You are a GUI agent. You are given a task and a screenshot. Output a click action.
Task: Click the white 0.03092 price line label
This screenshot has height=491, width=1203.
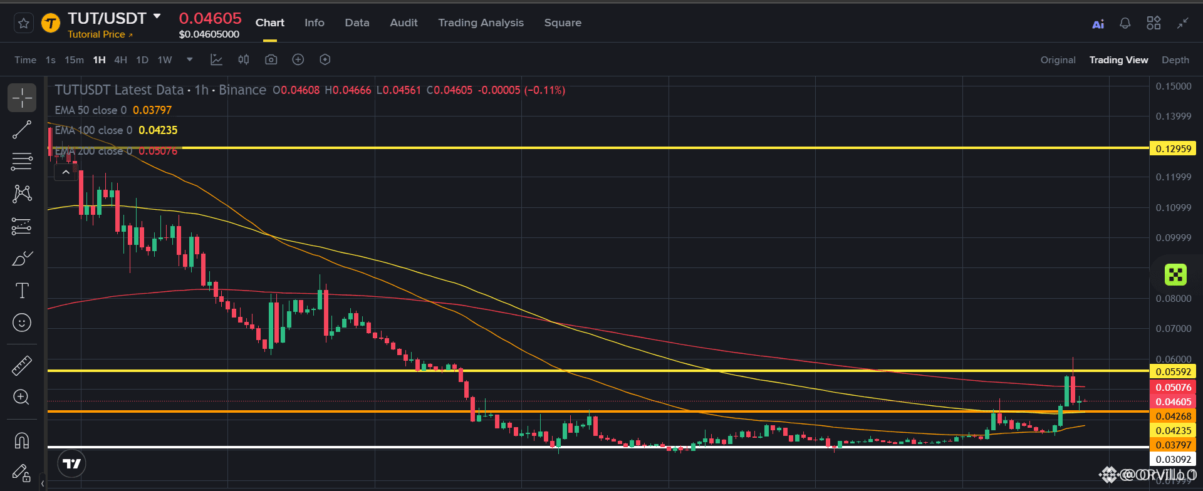coord(1173,459)
